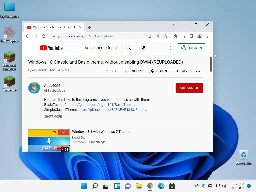Screen dimensions: 256x192
Task: Mute the tab using the speaker icon
Action: pos(75,27)
